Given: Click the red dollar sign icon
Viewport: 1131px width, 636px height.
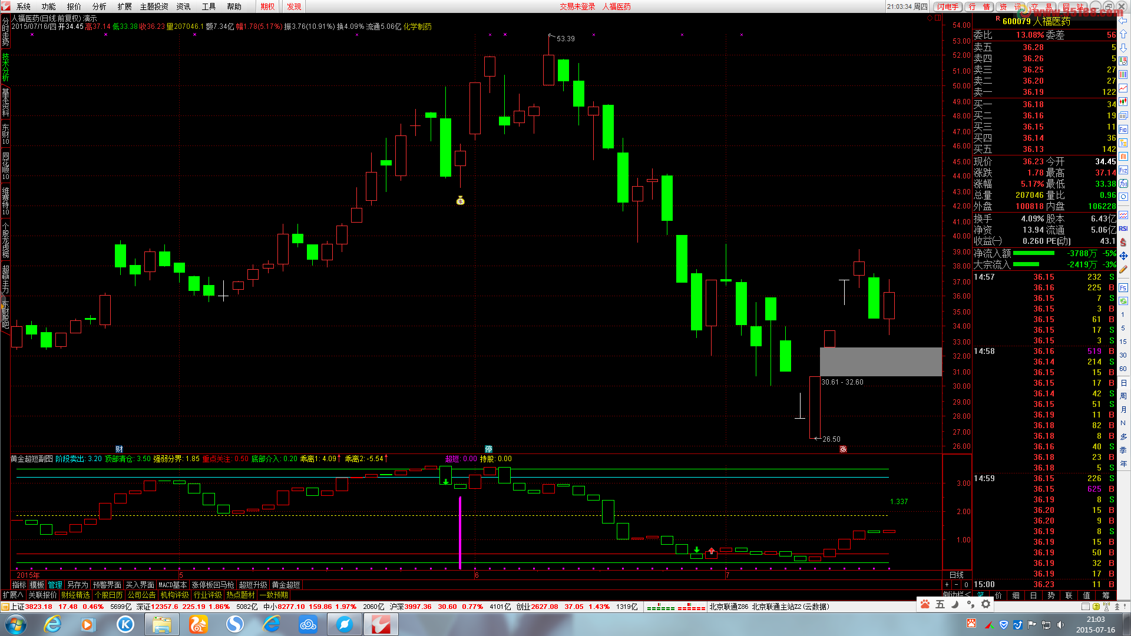Looking at the screenshot, I should (x=1123, y=242).
